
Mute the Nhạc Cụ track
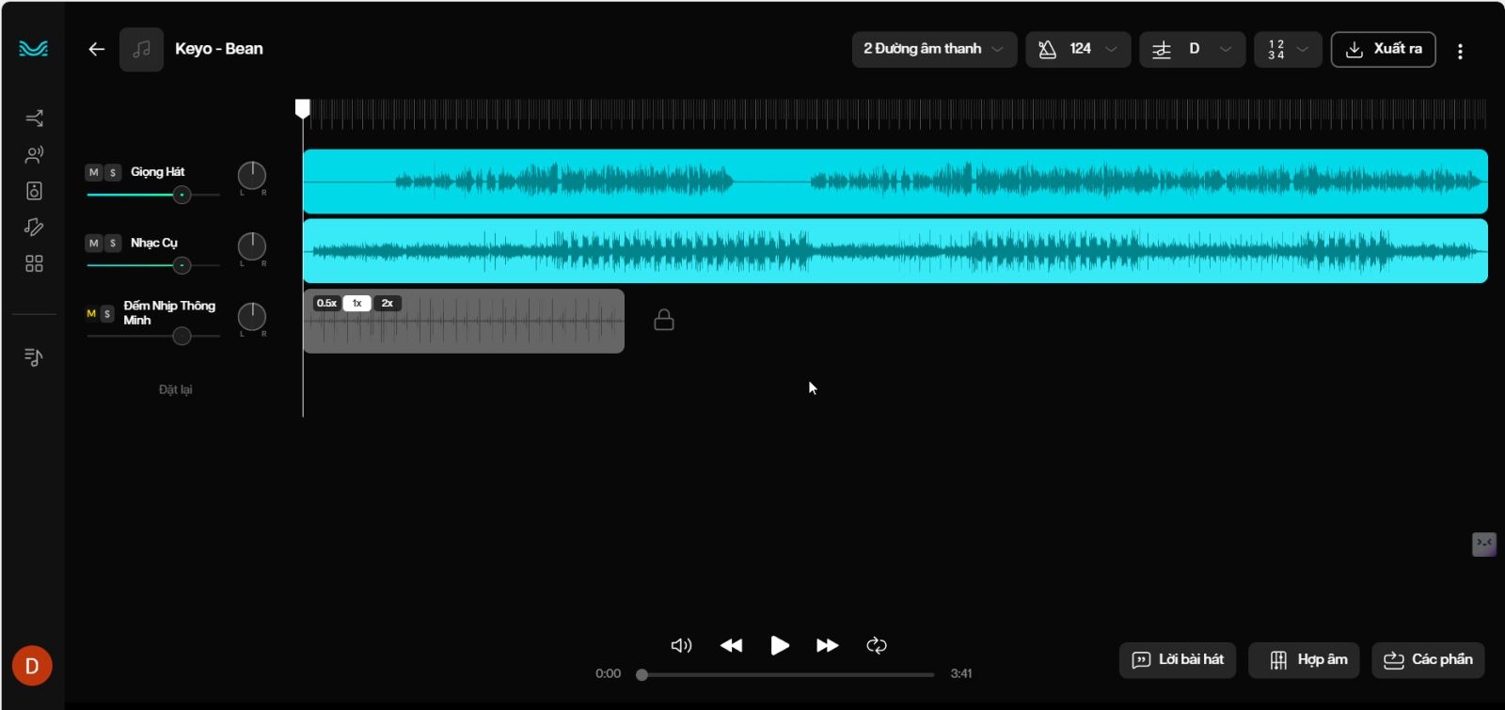93,243
